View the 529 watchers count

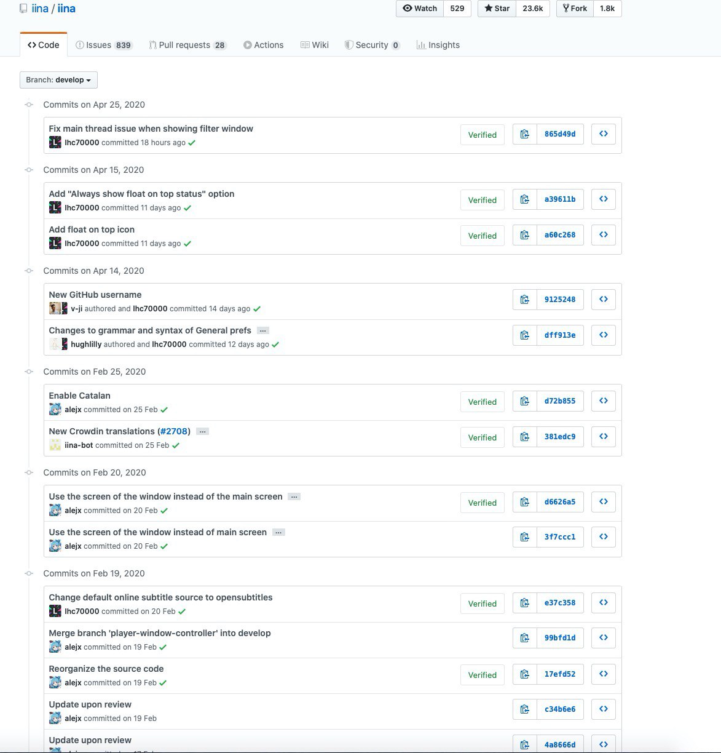click(x=457, y=9)
